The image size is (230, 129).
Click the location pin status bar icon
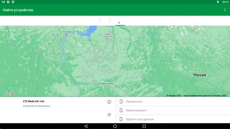click(x=218, y=2)
